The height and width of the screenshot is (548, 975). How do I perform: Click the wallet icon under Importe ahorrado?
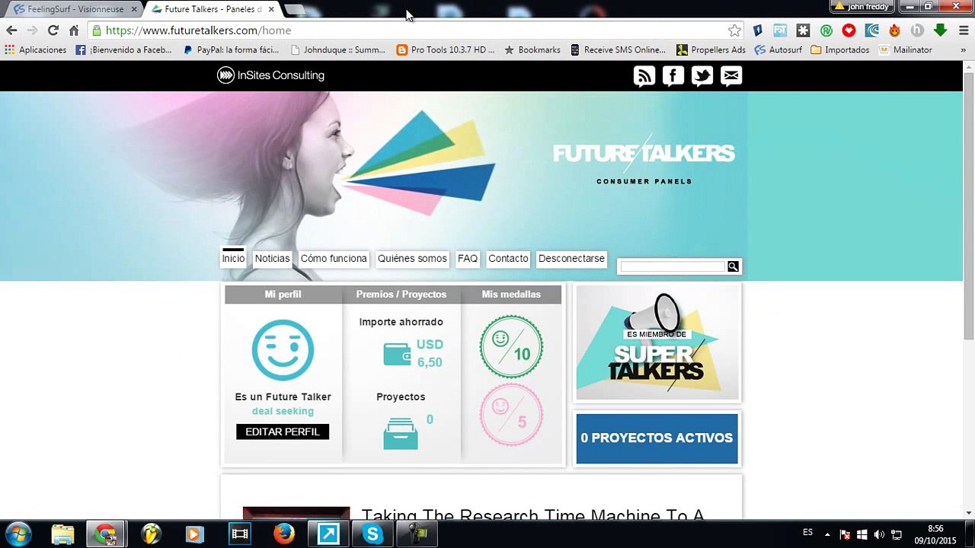click(x=397, y=354)
